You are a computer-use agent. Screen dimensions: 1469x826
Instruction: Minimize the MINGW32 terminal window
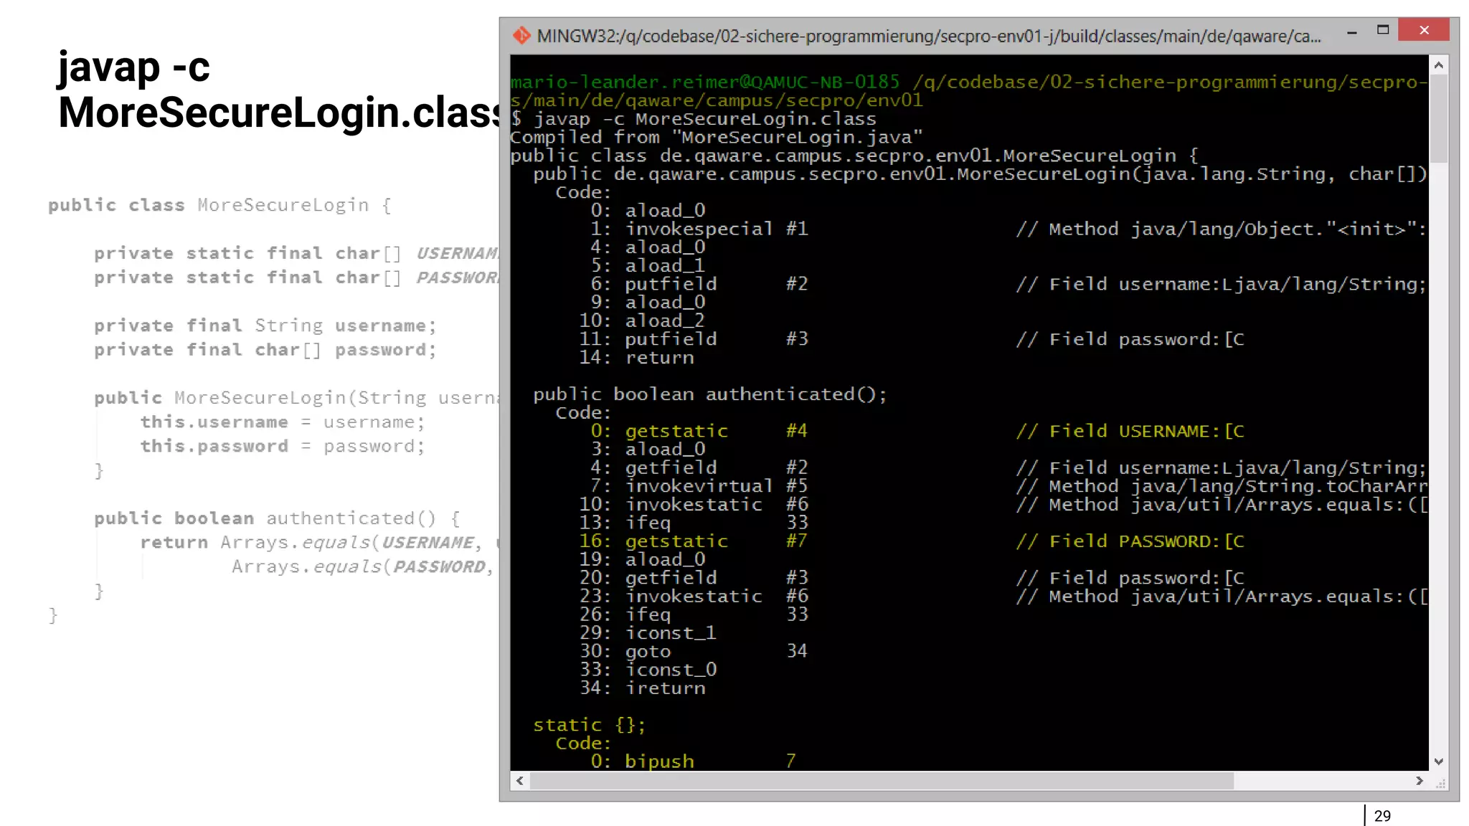tap(1351, 32)
